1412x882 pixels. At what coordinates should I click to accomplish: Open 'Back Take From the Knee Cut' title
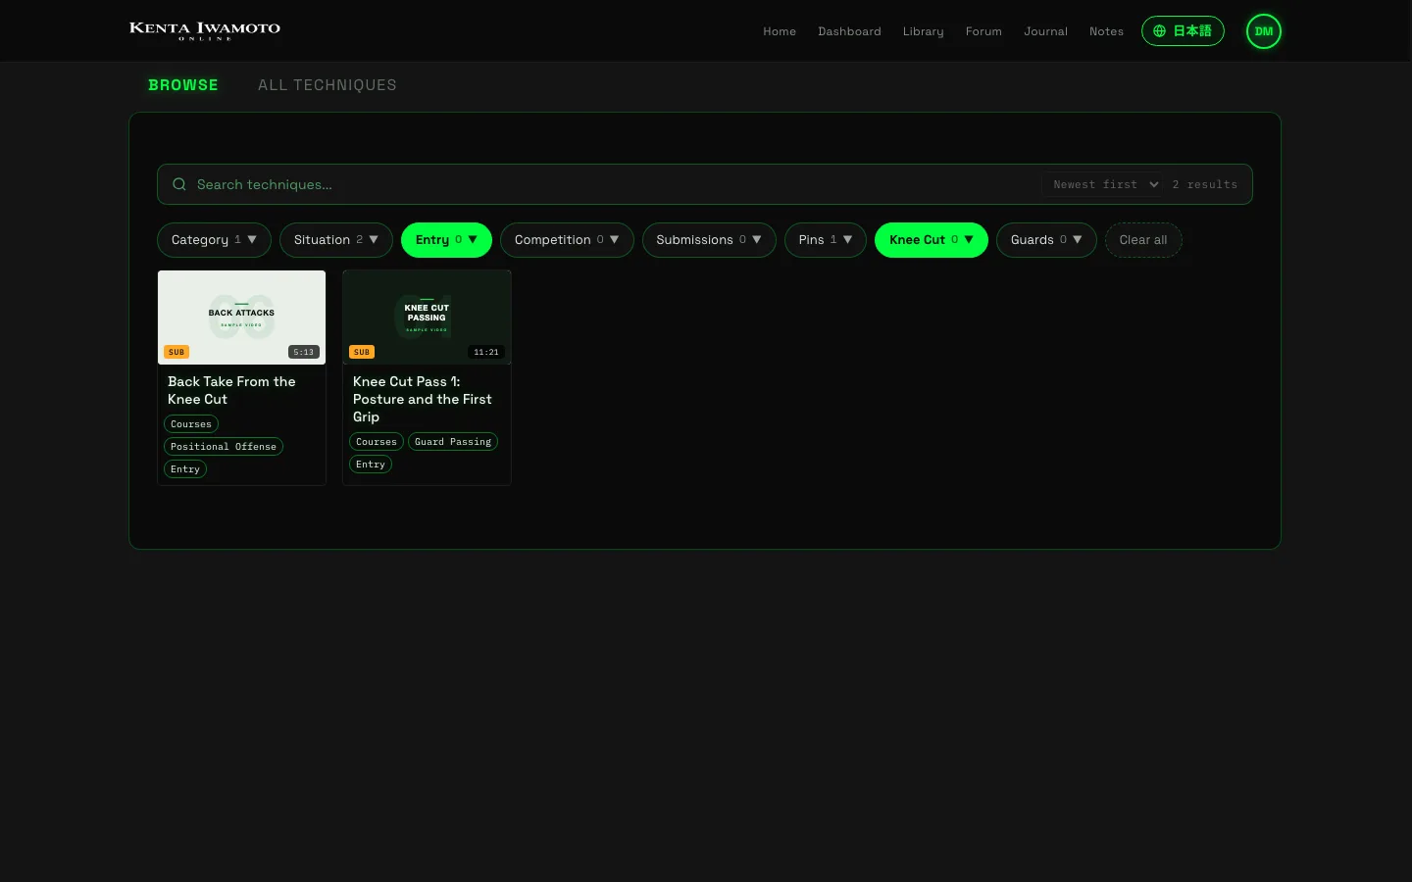tap(231, 390)
